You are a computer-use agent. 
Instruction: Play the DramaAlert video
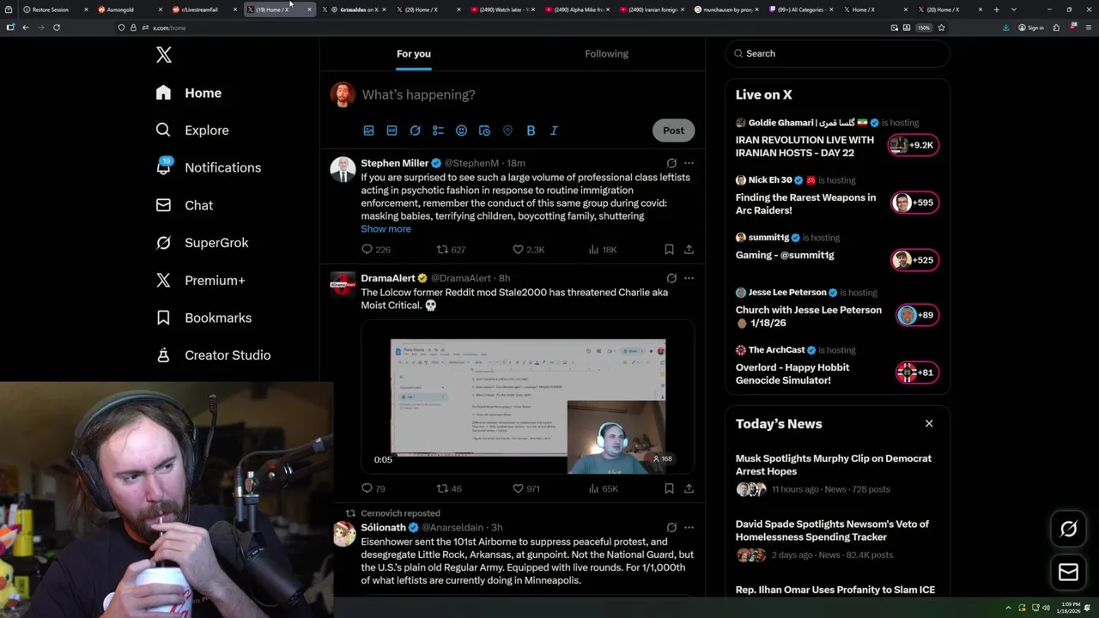528,397
